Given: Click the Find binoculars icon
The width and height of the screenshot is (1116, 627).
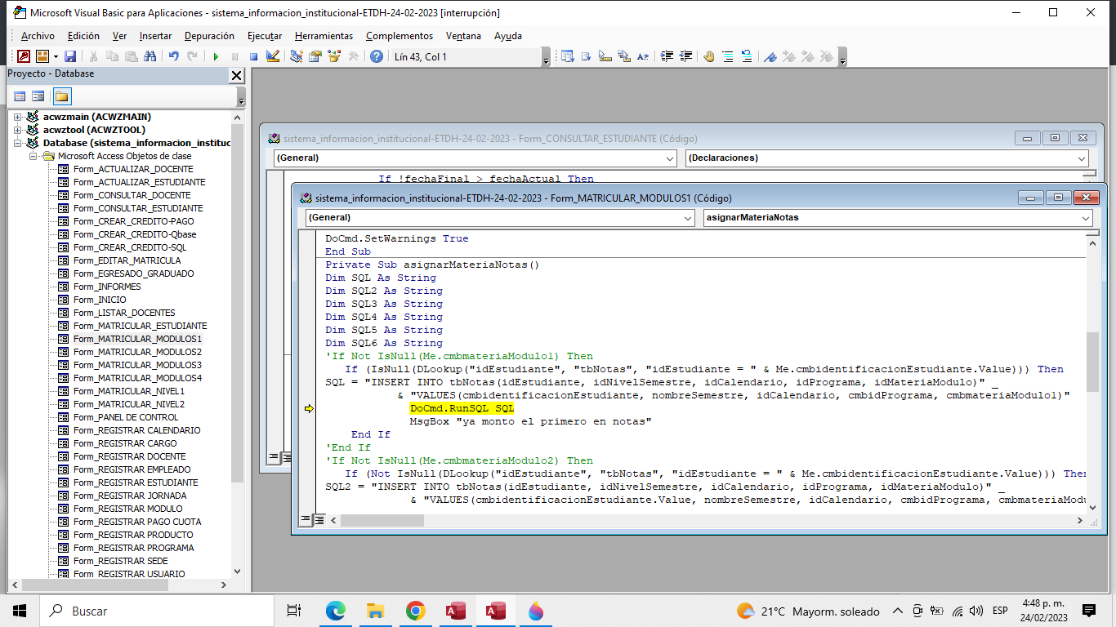Looking at the screenshot, I should tap(150, 56).
